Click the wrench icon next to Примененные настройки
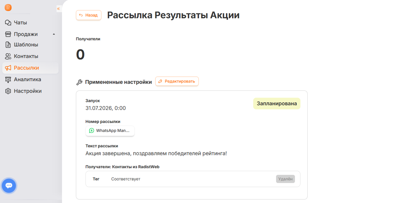394x203 pixels. tap(80, 82)
